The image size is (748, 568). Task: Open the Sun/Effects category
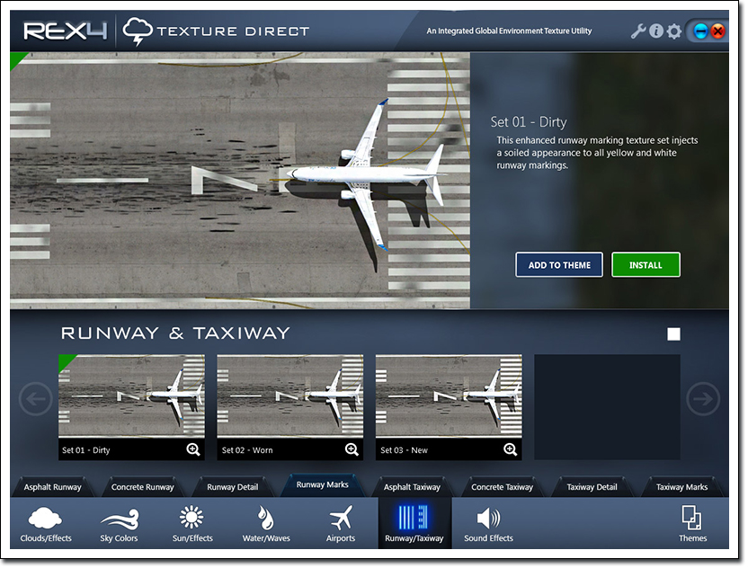[192, 524]
